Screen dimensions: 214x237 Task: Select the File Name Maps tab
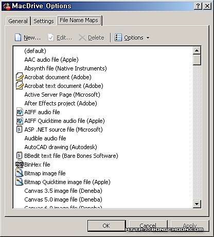coord(79,20)
